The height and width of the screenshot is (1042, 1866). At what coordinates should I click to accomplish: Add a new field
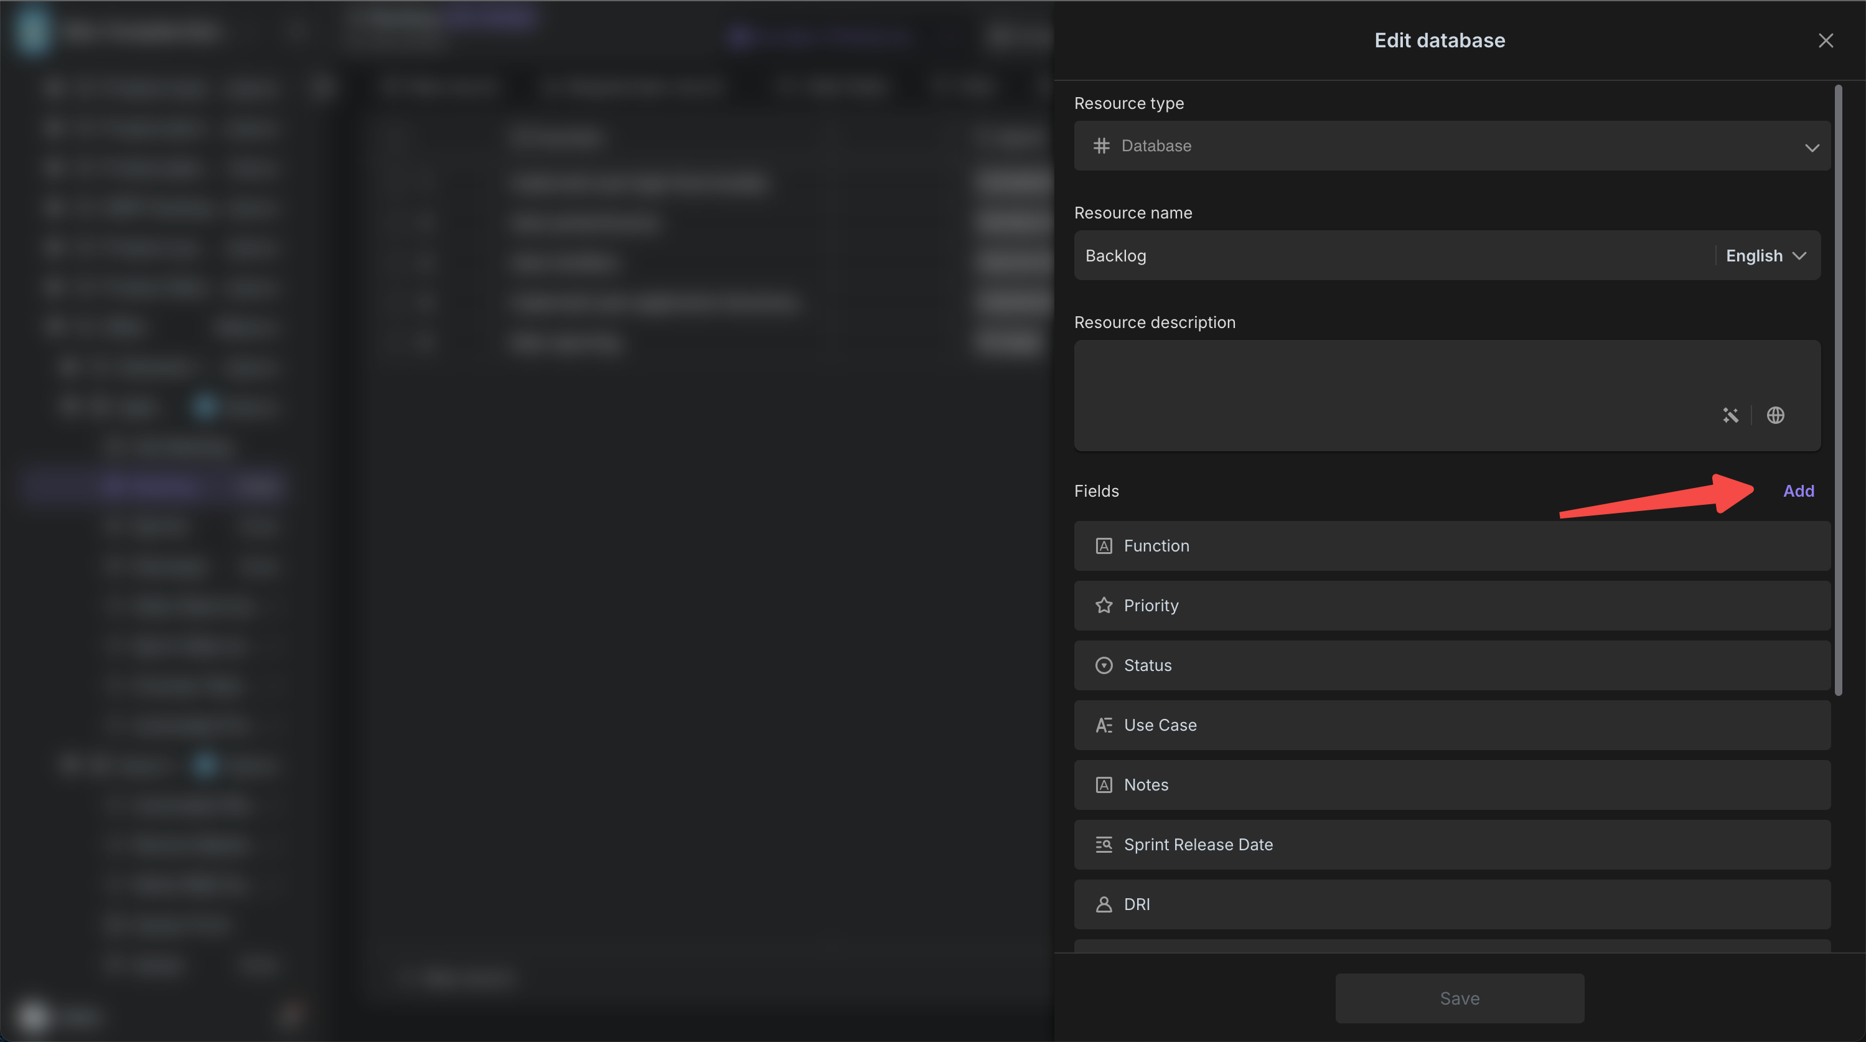1798,490
